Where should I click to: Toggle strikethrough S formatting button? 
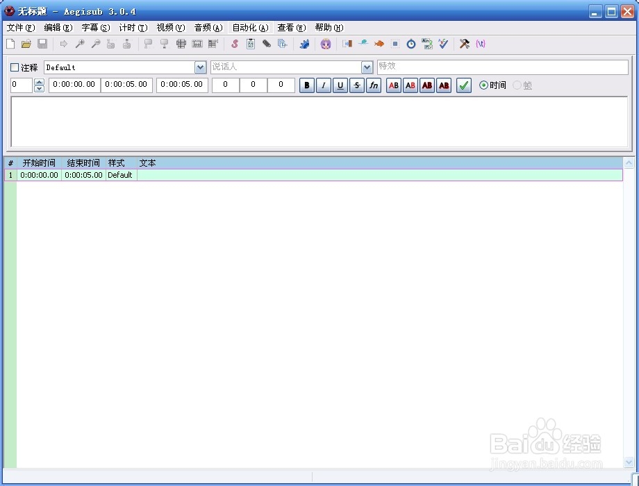[357, 85]
